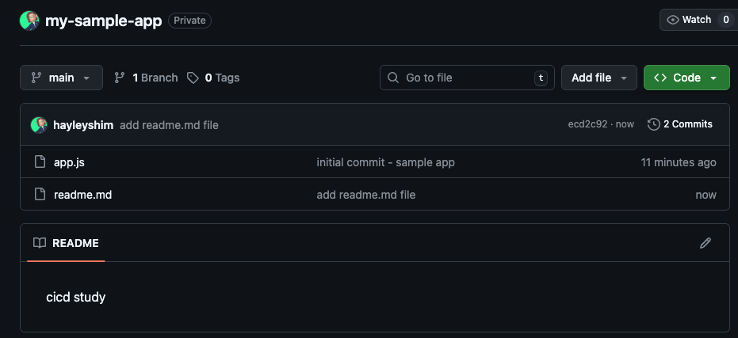
Task: Open commit ecd2c92 hash link
Action: point(587,125)
